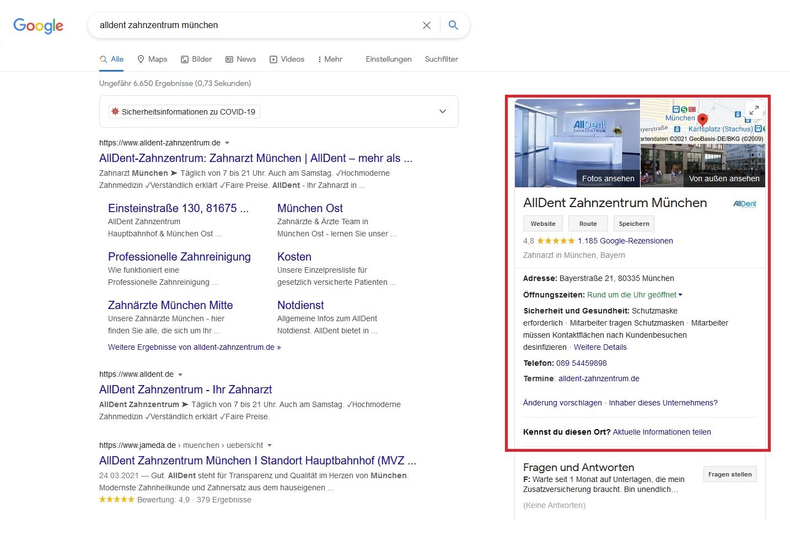Image resolution: width=790 pixels, height=552 pixels.
Task: Click 'Weitere Ergebnisse von alldent-zahnzentrum.de' link
Action: 195,347
